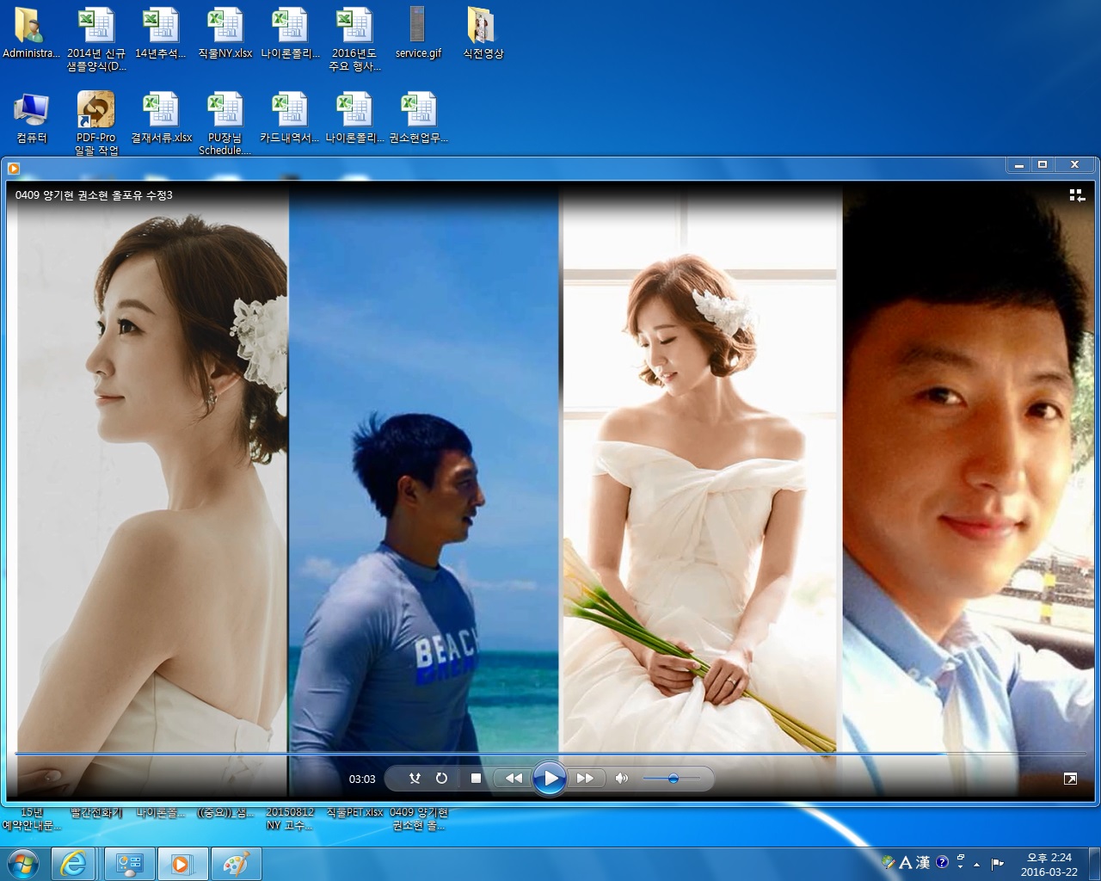Adjust the volume slider handle
This screenshot has width=1101, height=881.
click(674, 779)
